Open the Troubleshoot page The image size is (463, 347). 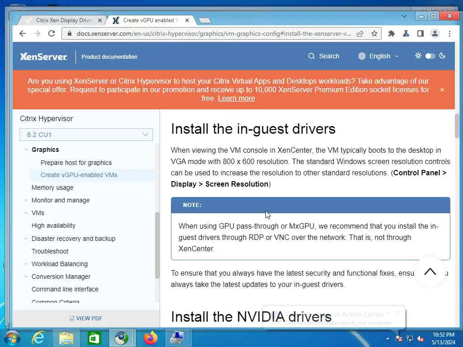pyautogui.click(x=50, y=251)
